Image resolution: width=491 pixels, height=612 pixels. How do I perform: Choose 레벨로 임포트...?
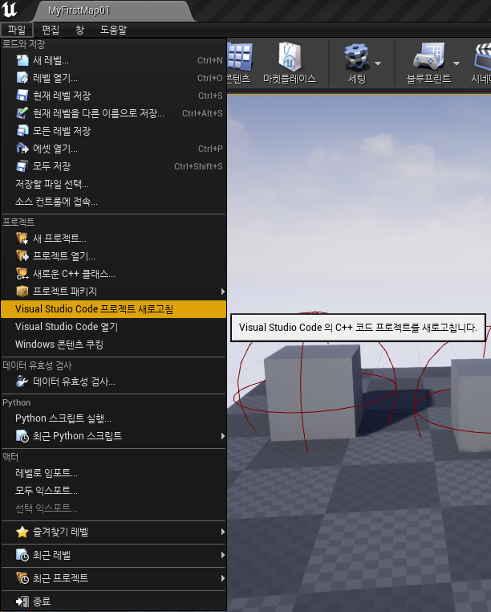tap(113, 473)
